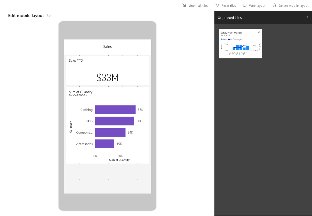
Task: Click the Clothing bar in the chart
Action: pos(115,110)
